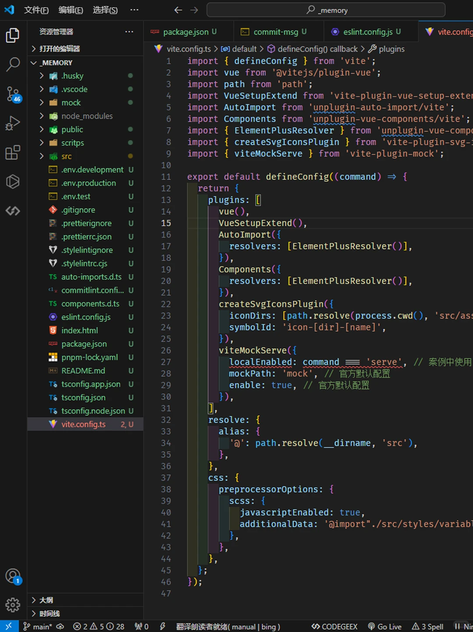
Task: Switch to the commit-msg tab
Action: click(279, 32)
